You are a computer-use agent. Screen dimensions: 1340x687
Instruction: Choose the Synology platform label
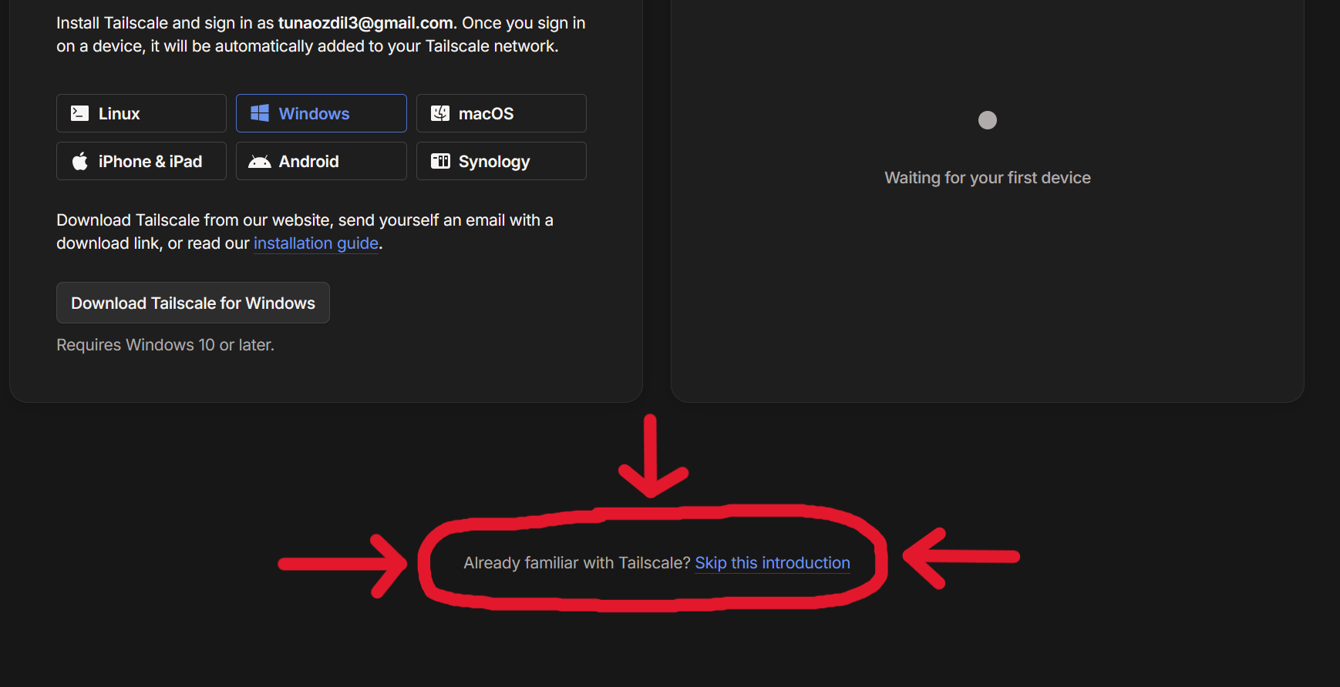coord(494,162)
